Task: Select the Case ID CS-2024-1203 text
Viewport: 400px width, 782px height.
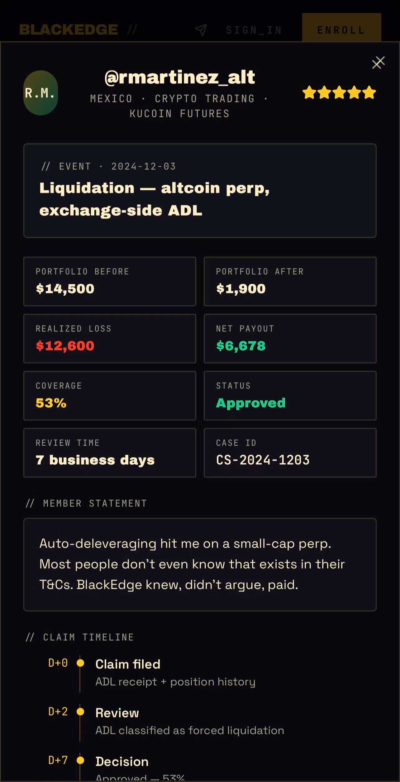Action: click(263, 460)
